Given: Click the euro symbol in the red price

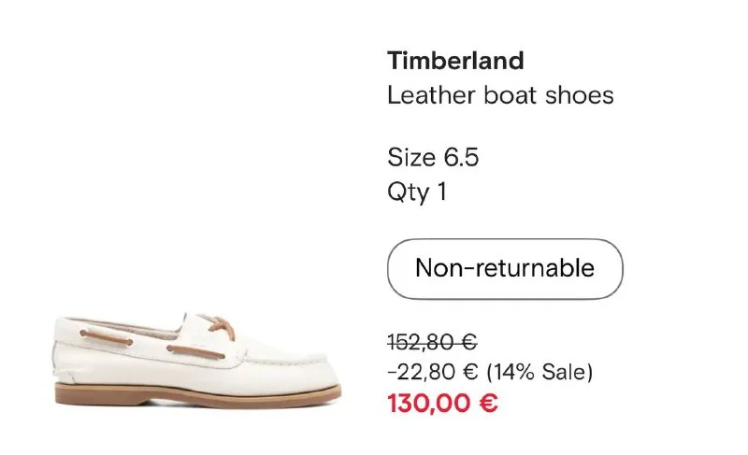Looking at the screenshot, I should click(488, 405).
